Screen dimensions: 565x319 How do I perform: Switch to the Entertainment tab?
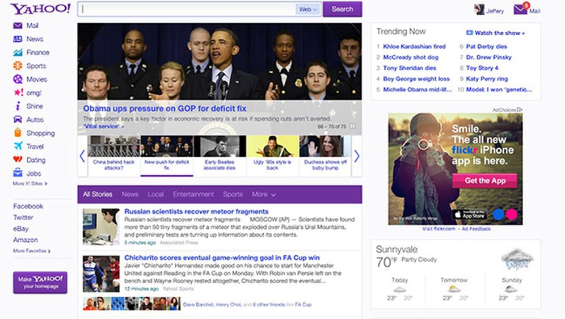point(193,194)
